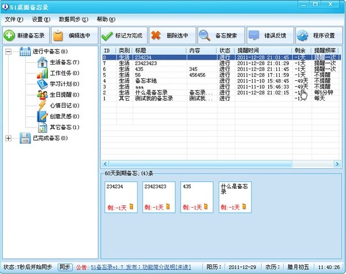
Task: Click the 程序设置 button label
Action: pyautogui.click(x=324, y=36)
